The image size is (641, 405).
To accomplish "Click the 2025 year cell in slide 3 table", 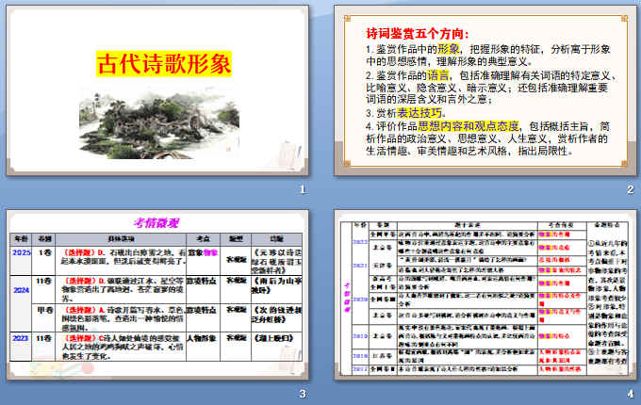I will click(20, 253).
